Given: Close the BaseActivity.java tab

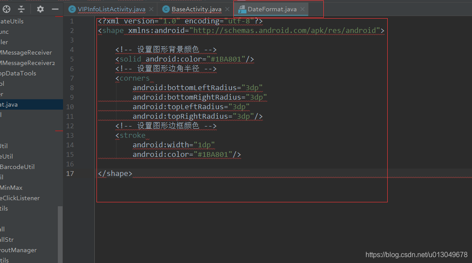Looking at the screenshot, I should click(227, 9).
